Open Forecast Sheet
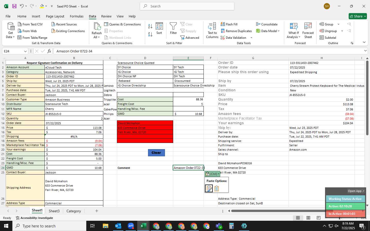This screenshot has height=231, width=370. tap(308, 31)
